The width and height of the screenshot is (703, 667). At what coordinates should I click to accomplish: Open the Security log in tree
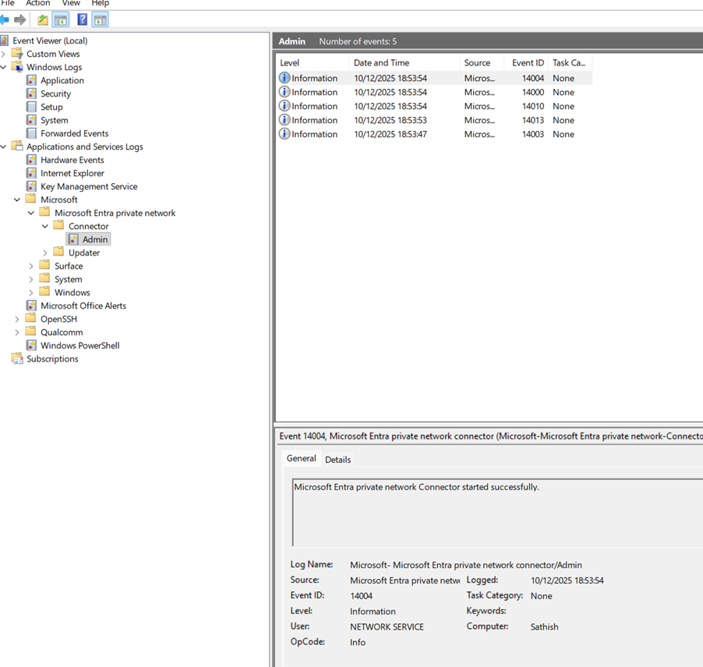tap(55, 94)
